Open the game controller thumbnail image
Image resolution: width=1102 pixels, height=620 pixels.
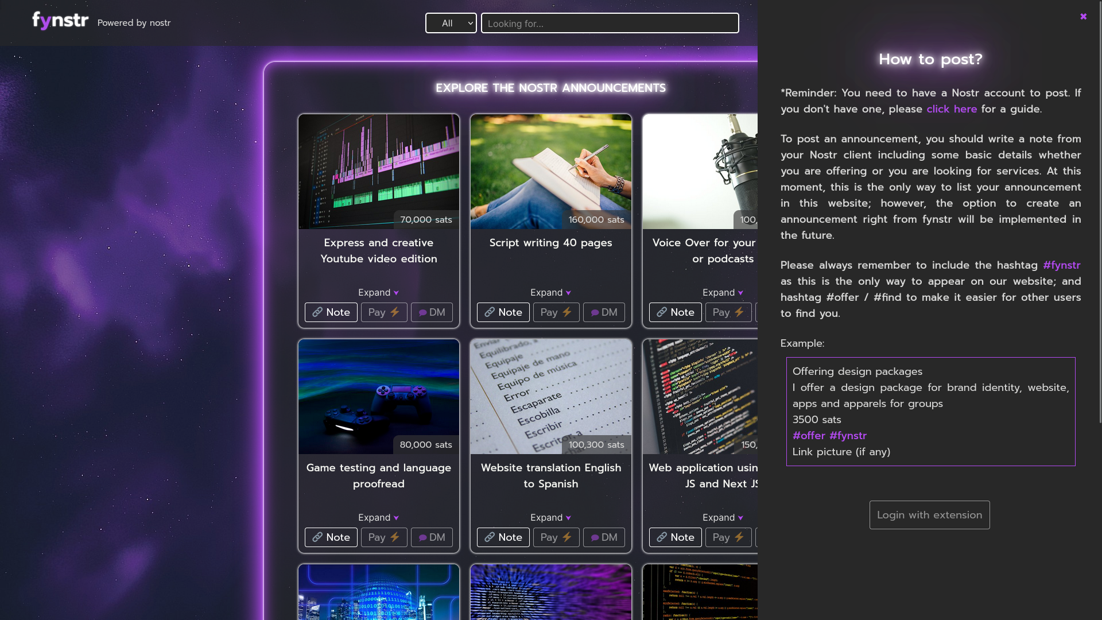[x=378, y=396]
